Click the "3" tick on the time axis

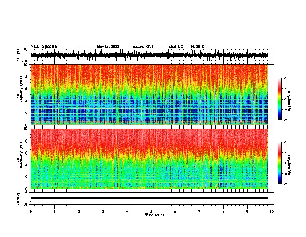tap(103, 211)
